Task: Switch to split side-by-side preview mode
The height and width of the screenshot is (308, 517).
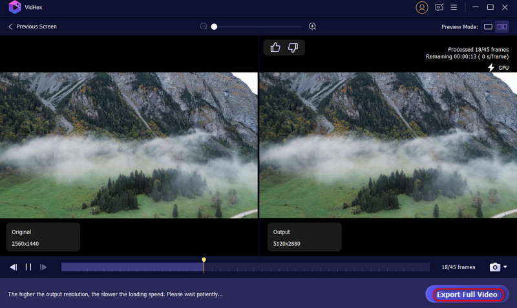Action: tap(501, 27)
